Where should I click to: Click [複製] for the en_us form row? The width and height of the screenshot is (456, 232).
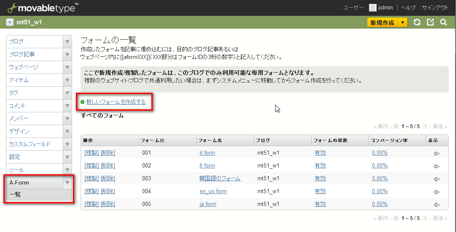[x=92, y=191]
